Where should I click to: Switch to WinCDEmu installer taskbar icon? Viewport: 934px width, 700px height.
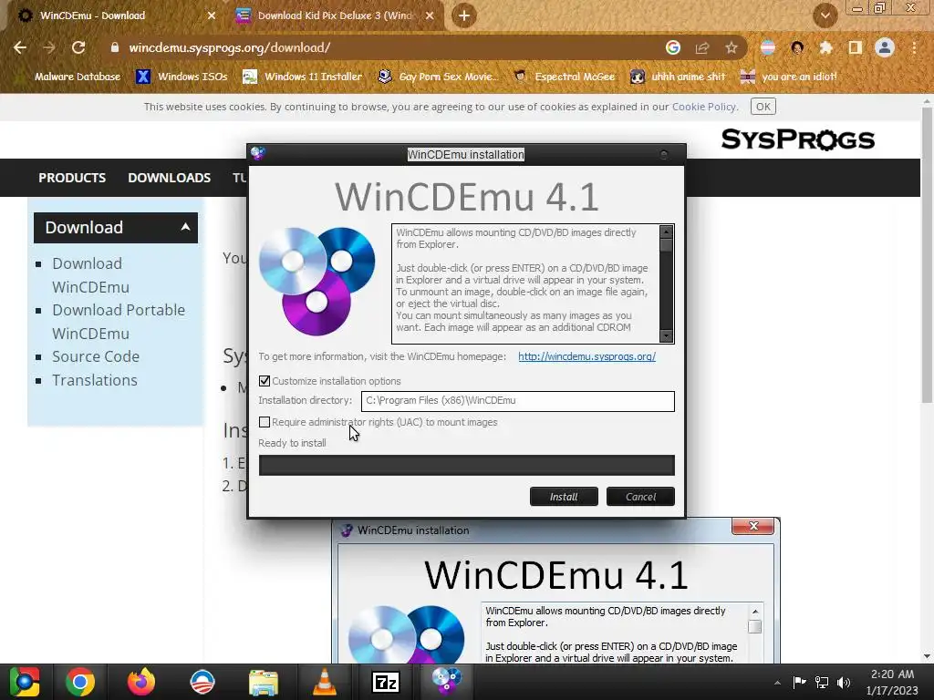[x=446, y=682]
